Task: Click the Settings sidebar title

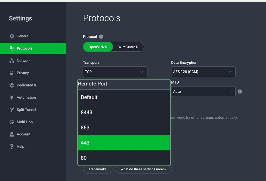Action: click(x=21, y=18)
